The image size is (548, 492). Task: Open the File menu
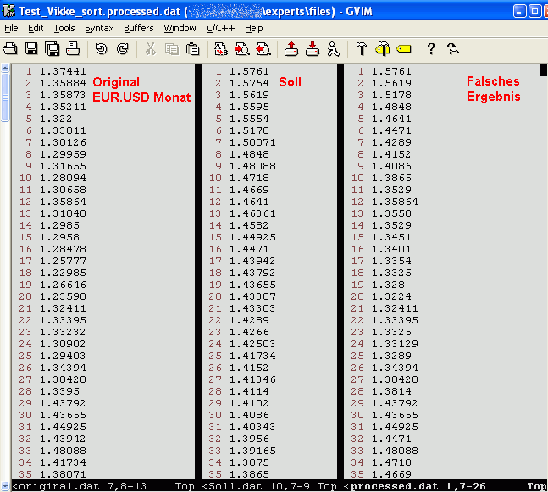coord(11,28)
